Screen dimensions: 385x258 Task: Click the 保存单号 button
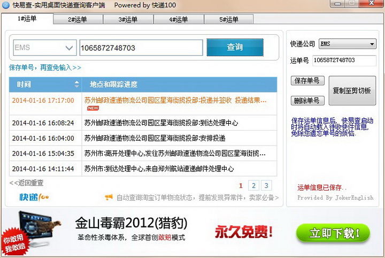[307, 81]
